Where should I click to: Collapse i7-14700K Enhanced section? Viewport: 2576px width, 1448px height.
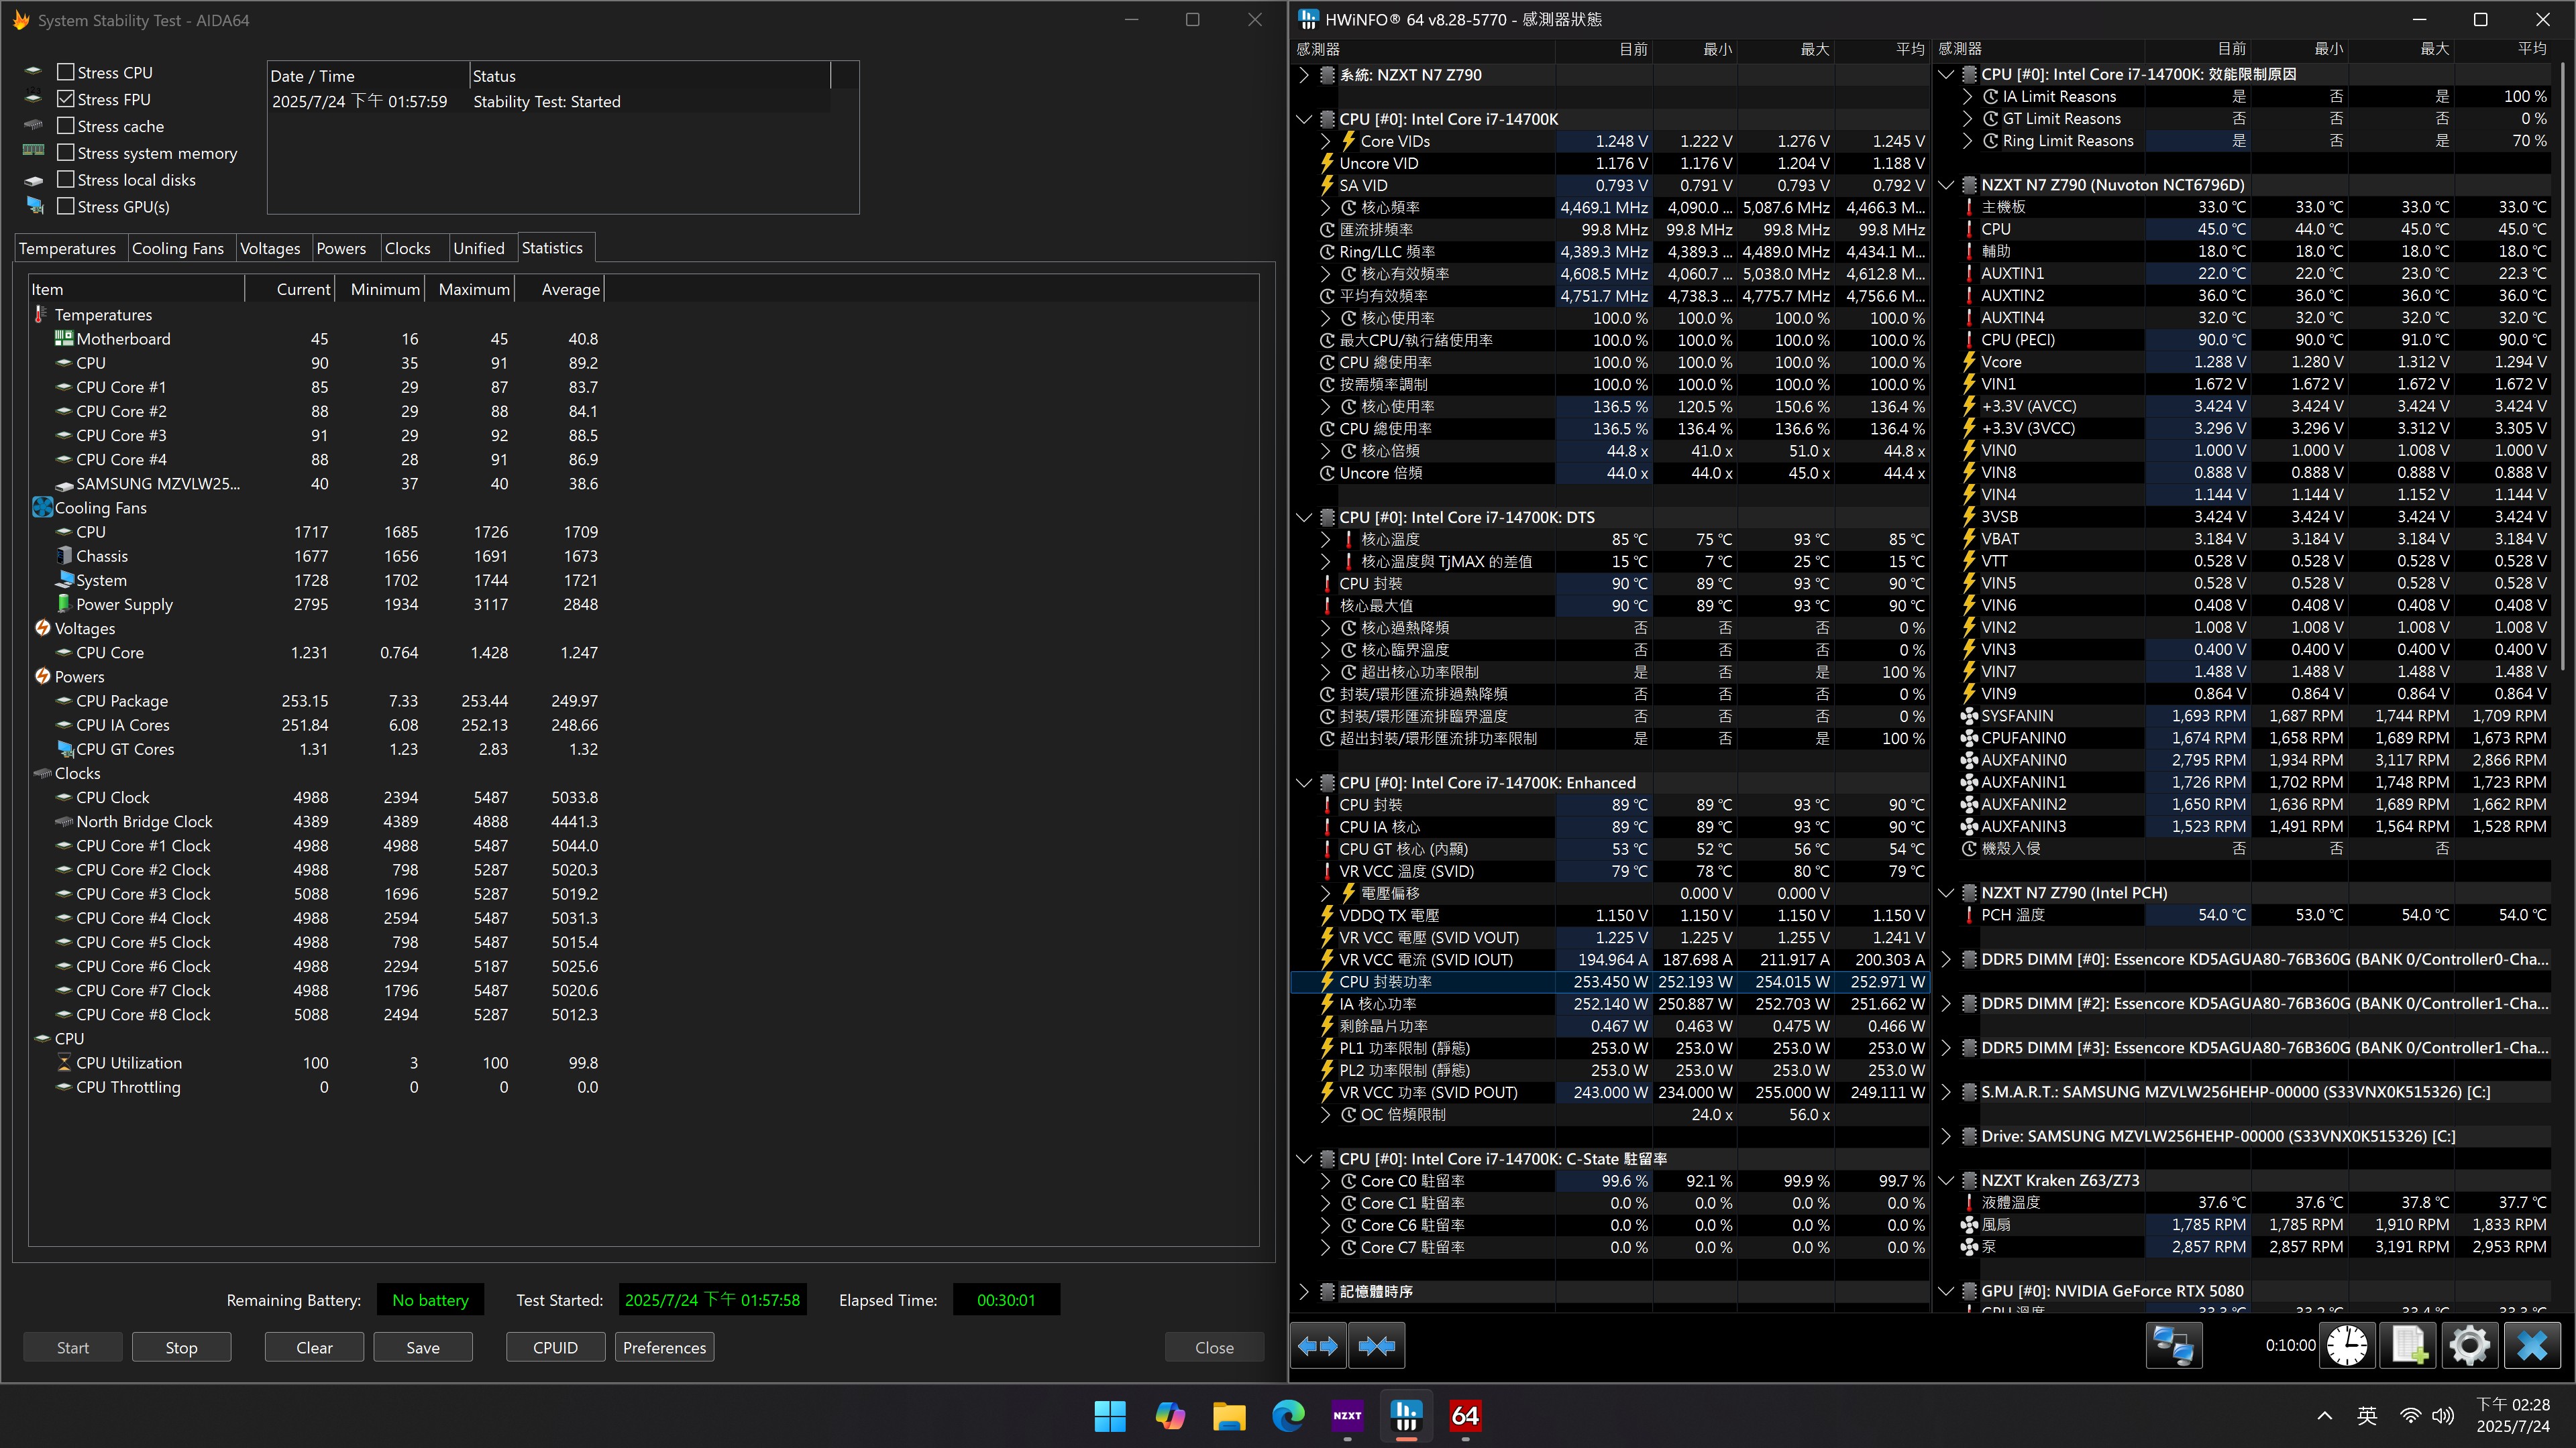click(1303, 782)
